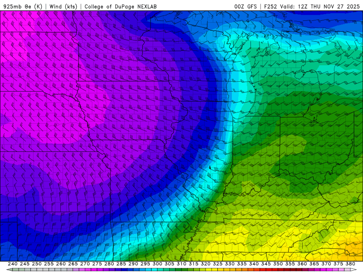Click the left arrow tip of the color bar
Viewport: 363px width, 272px height.
(x=9, y=270)
